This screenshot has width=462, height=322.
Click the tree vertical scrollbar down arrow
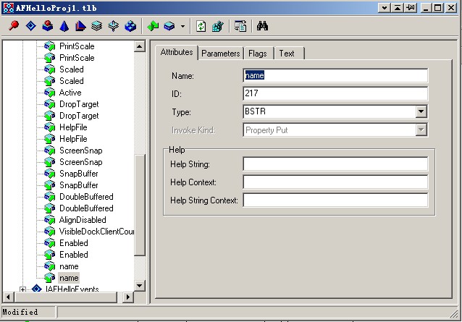pyautogui.click(x=139, y=286)
